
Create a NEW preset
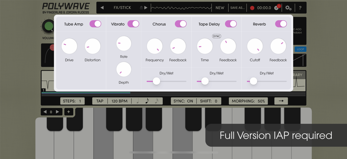coord(220,8)
